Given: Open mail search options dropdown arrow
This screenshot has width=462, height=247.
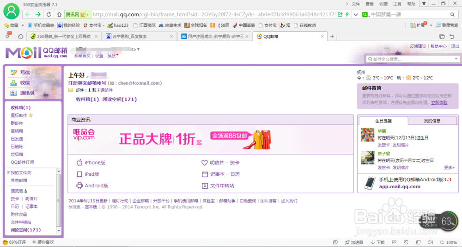Looking at the screenshot, I should coord(456,59).
